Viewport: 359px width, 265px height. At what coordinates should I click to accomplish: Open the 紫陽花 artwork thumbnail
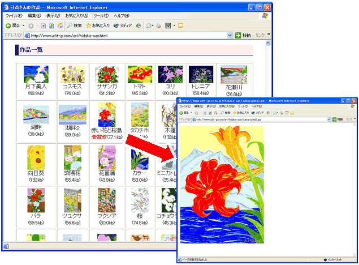[x=72, y=157]
